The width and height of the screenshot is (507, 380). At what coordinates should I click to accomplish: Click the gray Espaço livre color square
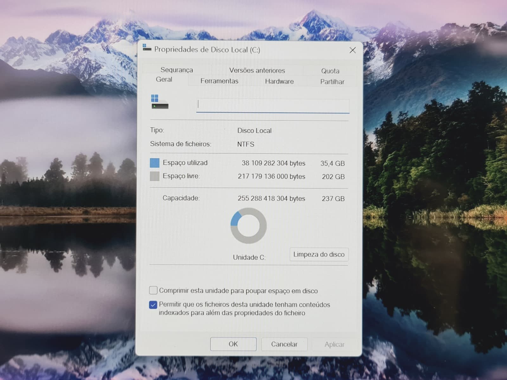(x=155, y=176)
